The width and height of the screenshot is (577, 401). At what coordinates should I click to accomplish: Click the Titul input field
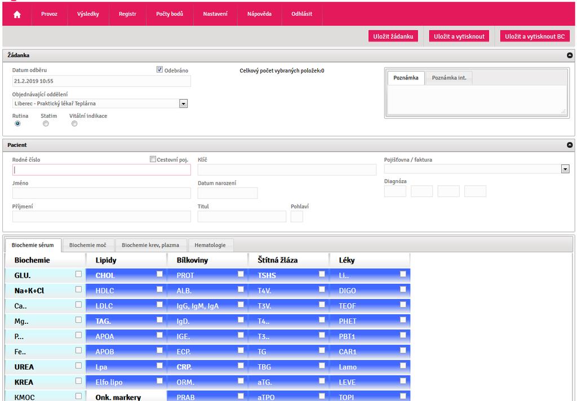242,216
